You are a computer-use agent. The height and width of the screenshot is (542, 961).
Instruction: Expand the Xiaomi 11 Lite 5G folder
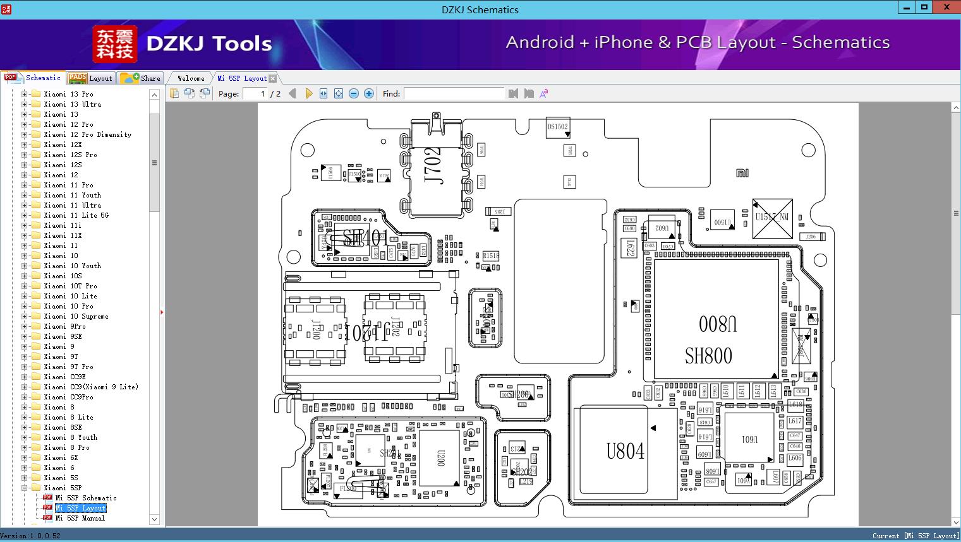click(x=25, y=215)
